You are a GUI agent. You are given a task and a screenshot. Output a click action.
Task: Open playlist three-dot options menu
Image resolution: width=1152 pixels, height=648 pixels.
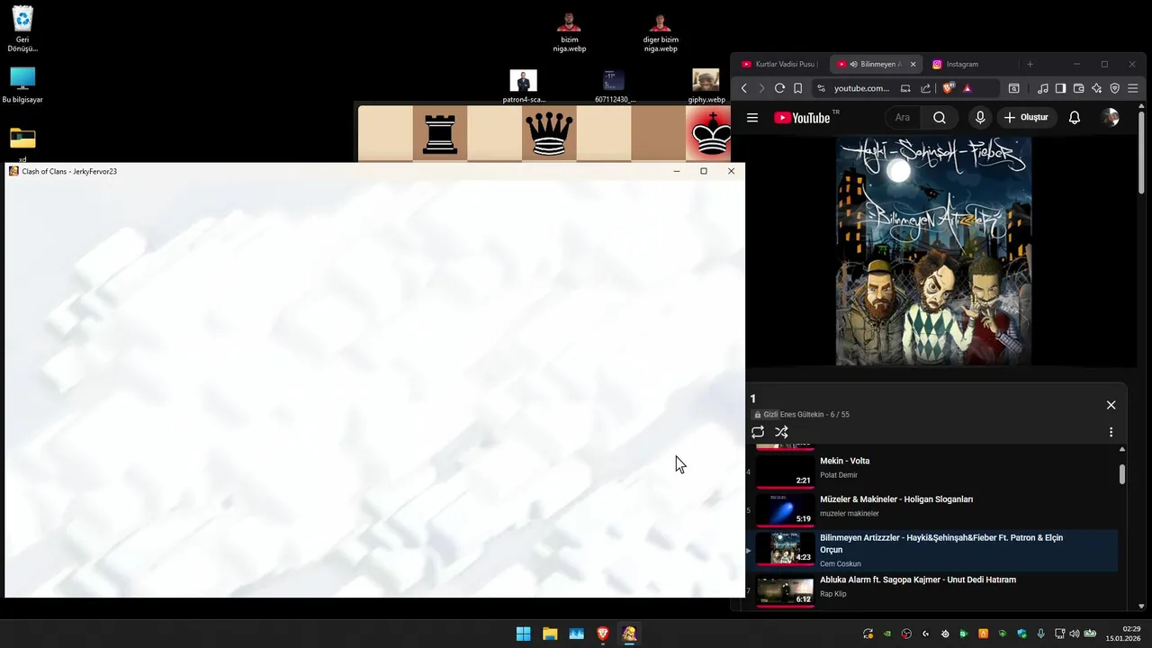coord(1111,432)
